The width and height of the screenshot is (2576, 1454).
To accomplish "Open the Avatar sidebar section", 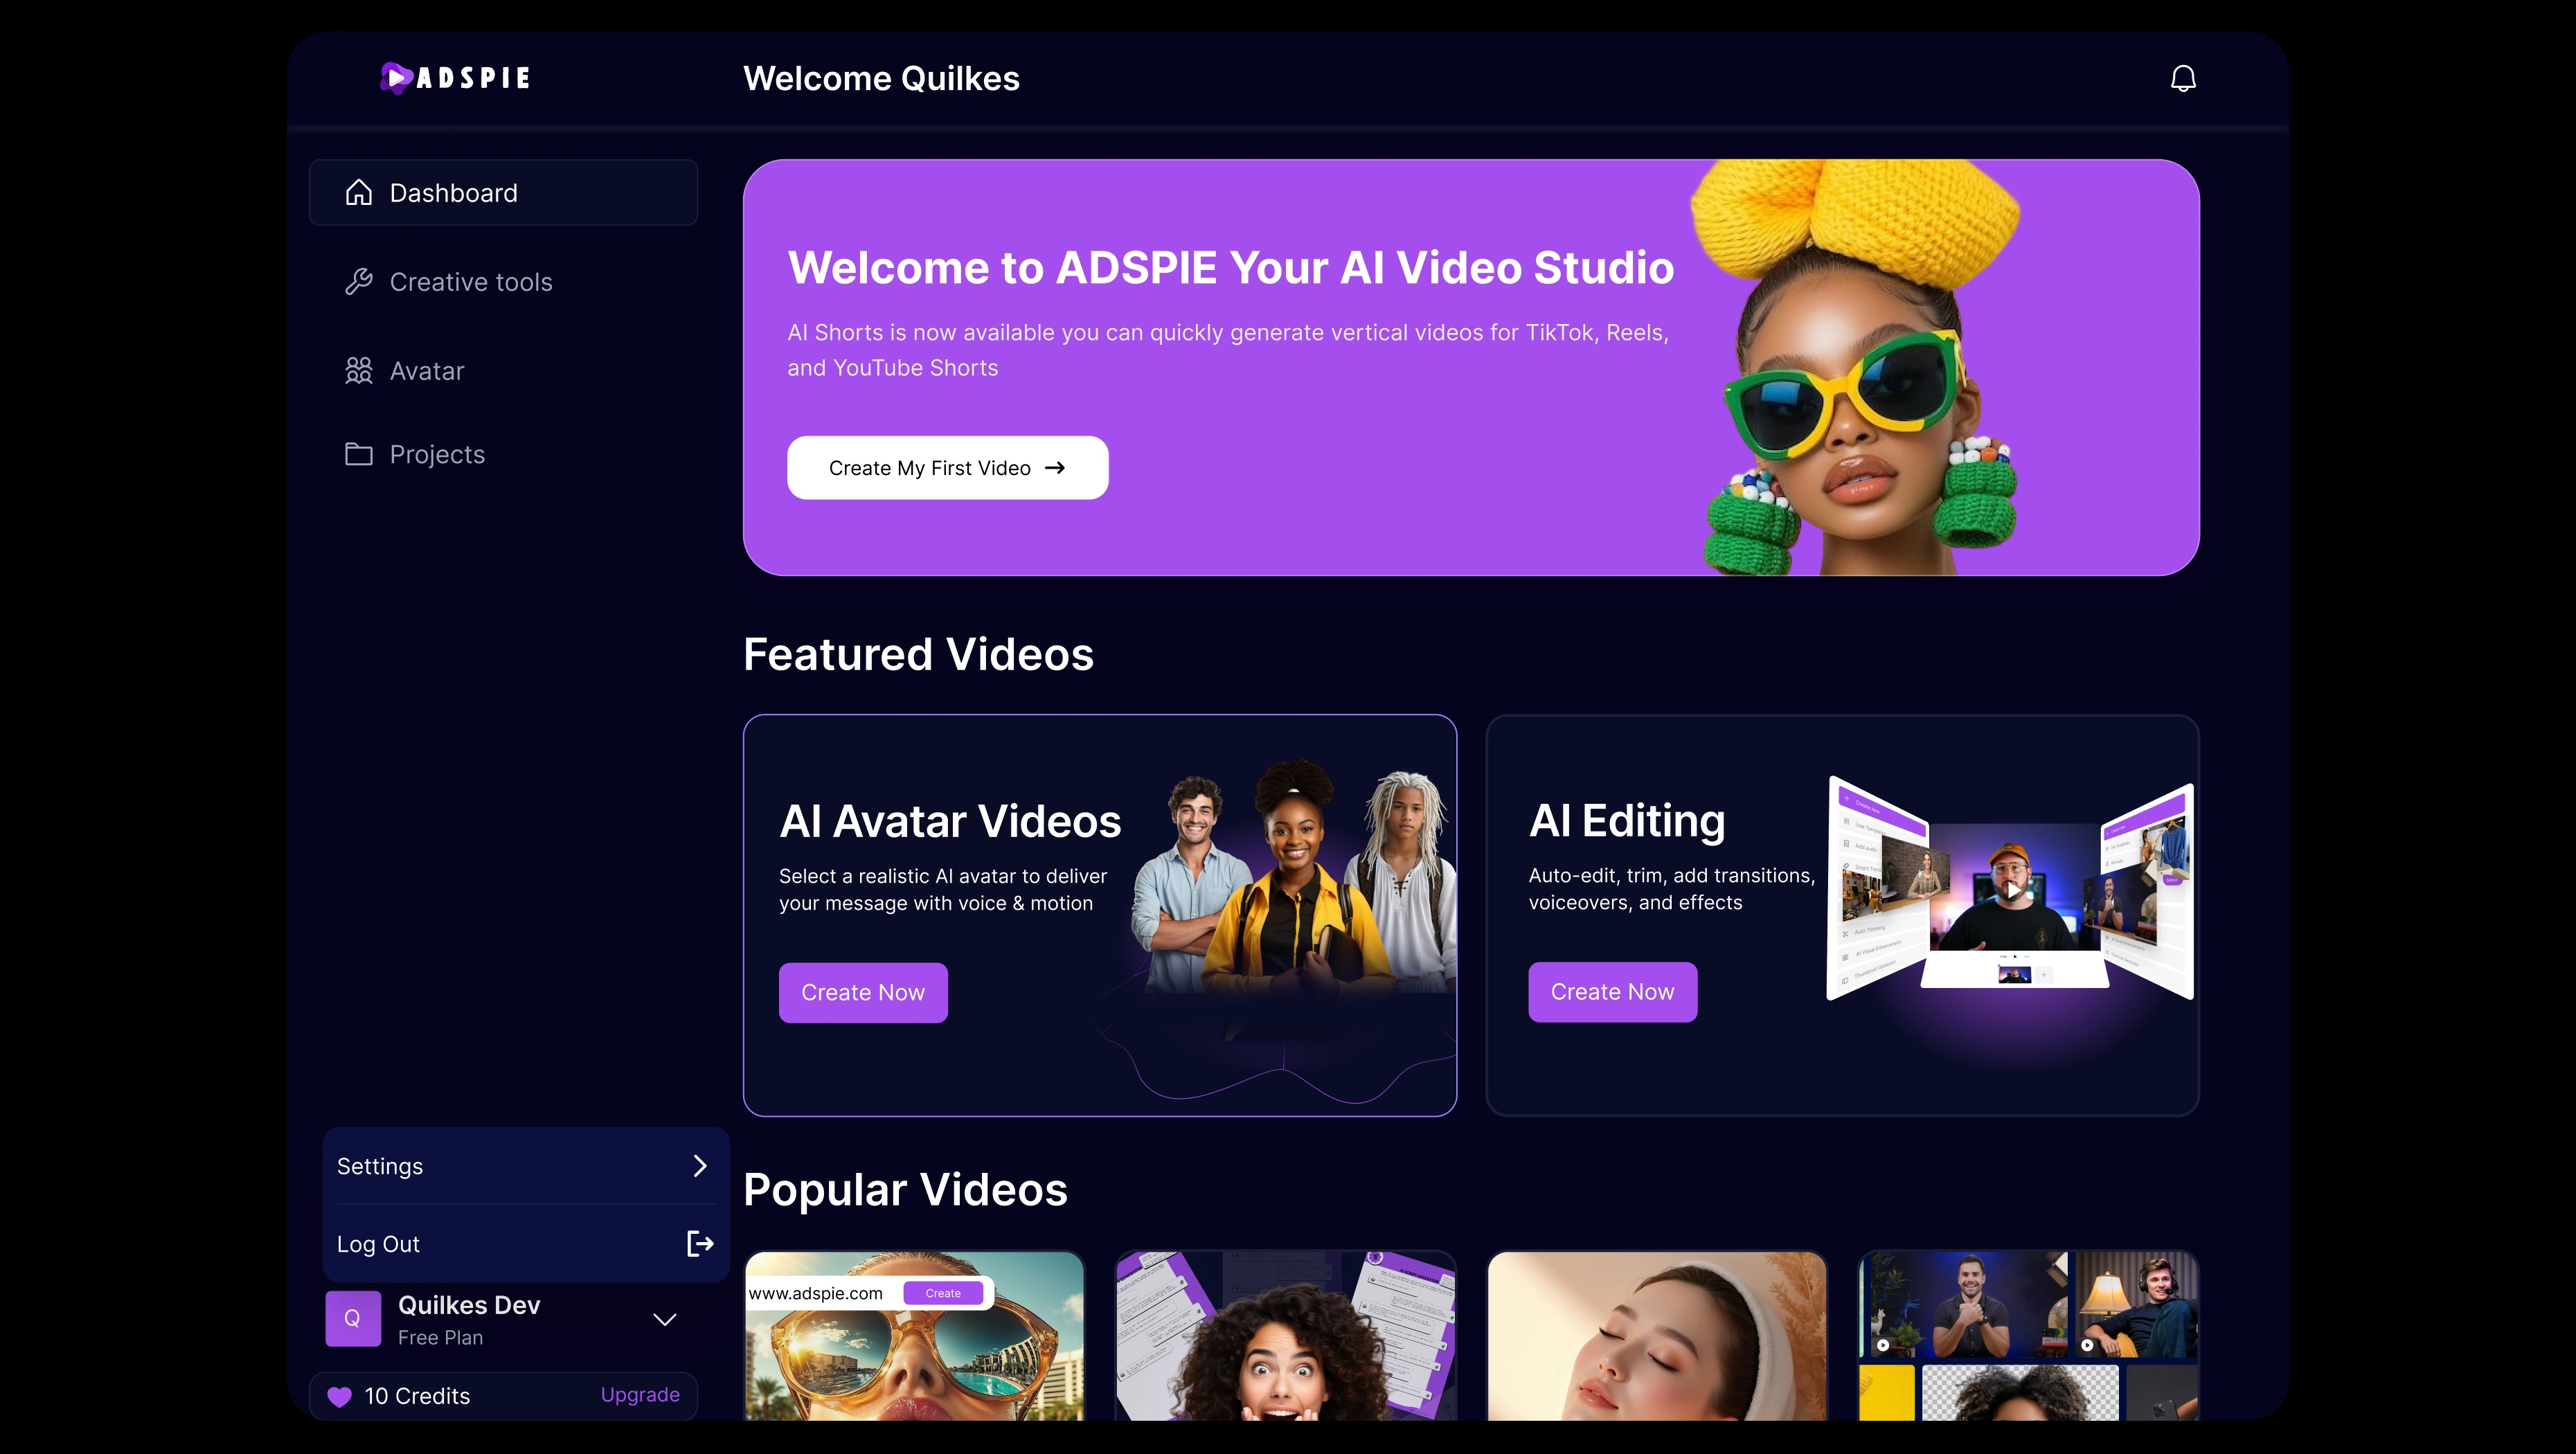I will pyautogui.click(x=427, y=371).
